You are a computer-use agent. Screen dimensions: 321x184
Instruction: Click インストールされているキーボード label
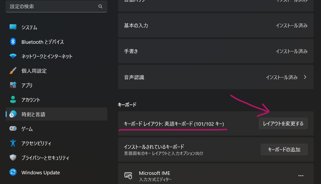coord(154,147)
